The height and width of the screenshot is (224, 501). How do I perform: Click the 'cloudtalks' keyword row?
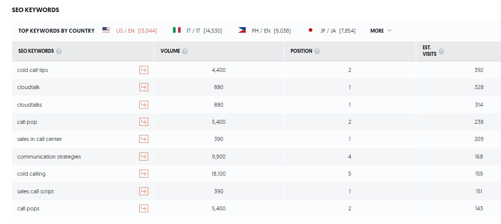30,105
